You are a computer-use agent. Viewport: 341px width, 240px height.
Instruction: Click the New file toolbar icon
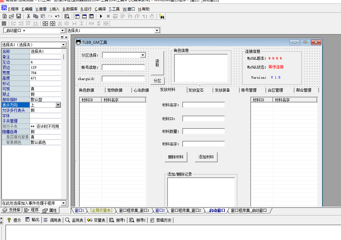4,16
